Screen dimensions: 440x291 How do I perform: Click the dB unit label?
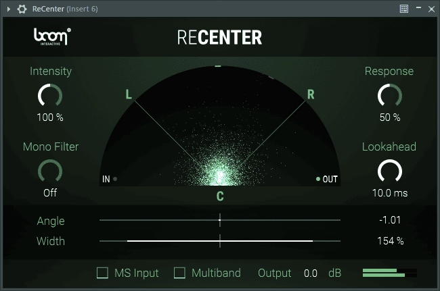[335, 273]
